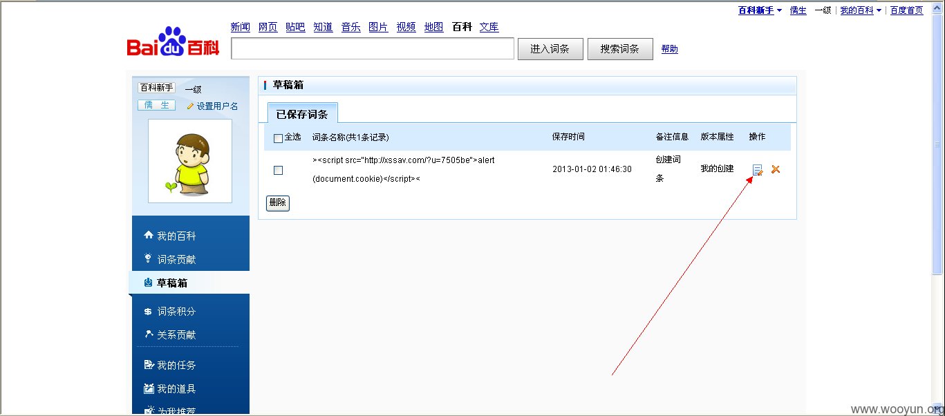Viewport: 945px width, 416px height.
Task: Click the edit draft icon in the entry row
Action: (x=758, y=169)
